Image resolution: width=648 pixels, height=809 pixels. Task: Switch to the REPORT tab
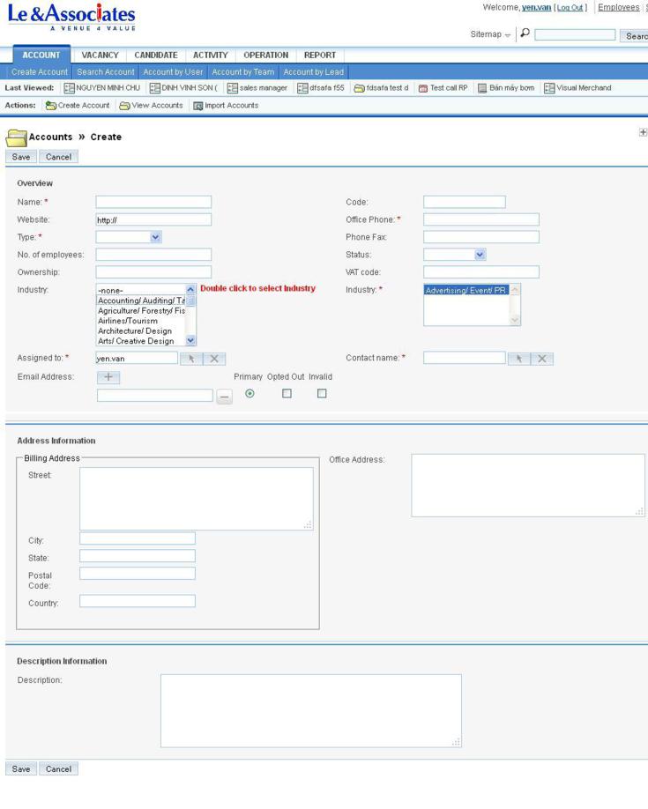pyautogui.click(x=320, y=56)
